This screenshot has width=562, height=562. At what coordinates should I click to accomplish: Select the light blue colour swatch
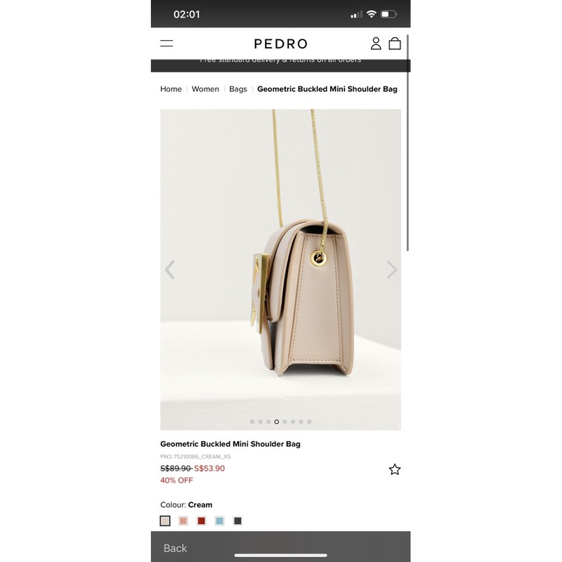point(219,521)
